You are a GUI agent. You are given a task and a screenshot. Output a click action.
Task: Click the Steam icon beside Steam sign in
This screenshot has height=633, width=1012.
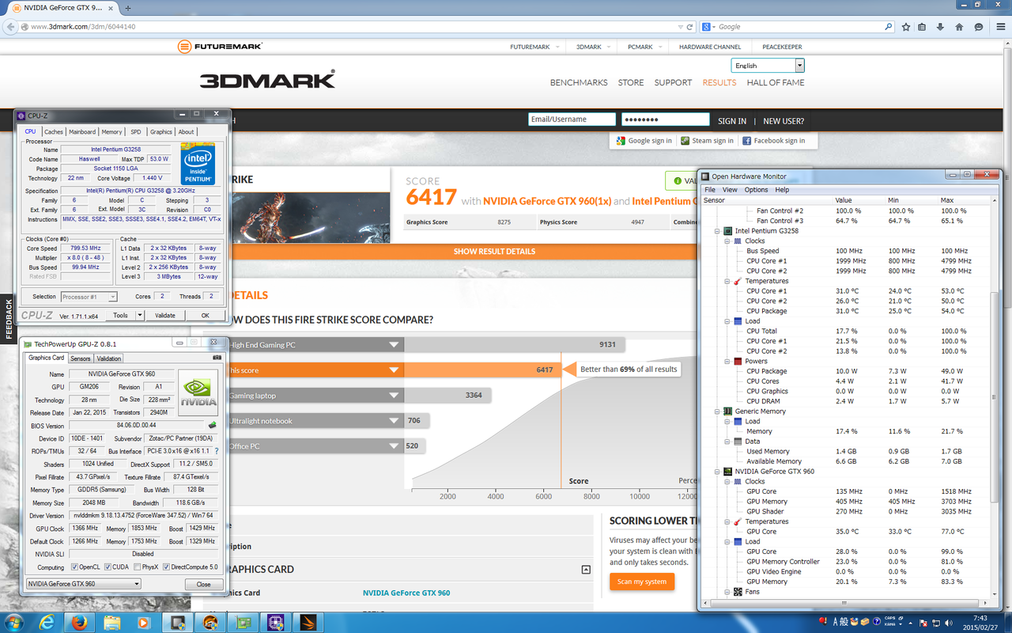point(685,141)
